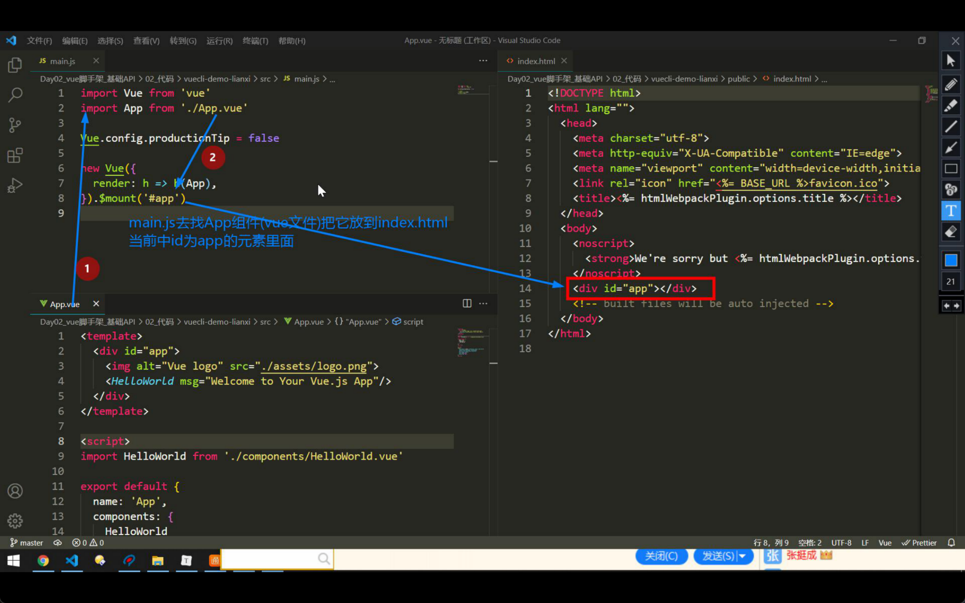
Task: Select the rectangle annotation tool
Action: (x=951, y=169)
